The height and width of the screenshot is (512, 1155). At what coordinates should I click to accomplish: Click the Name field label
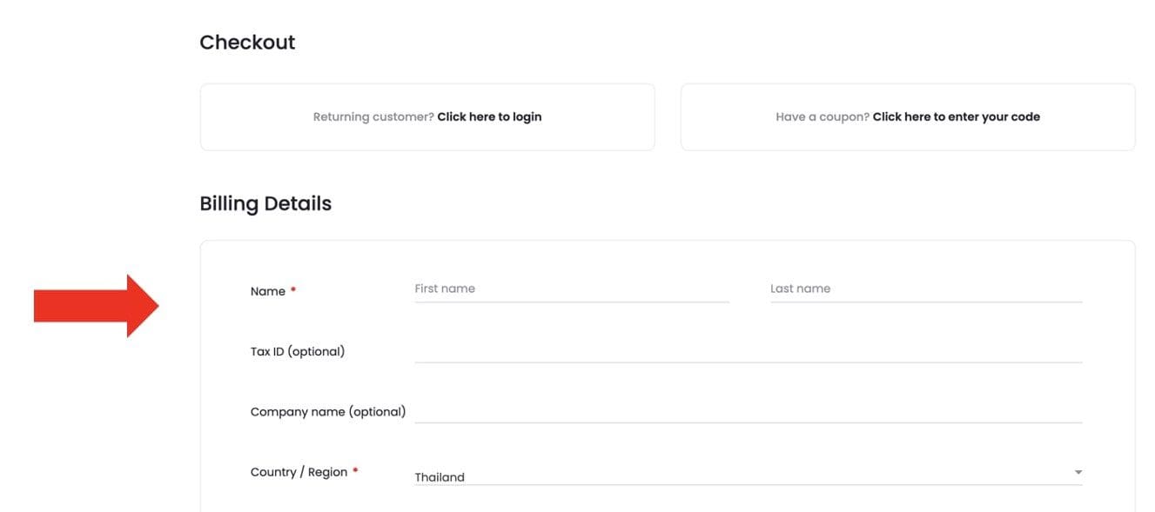point(267,291)
